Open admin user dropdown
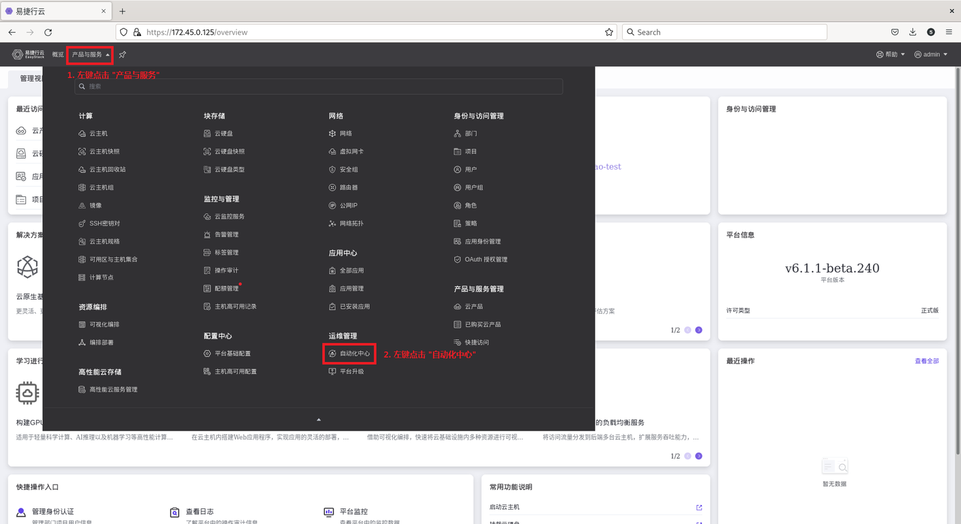Image resolution: width=961 pixels, height=524 pixels. (x=931, y=55)
